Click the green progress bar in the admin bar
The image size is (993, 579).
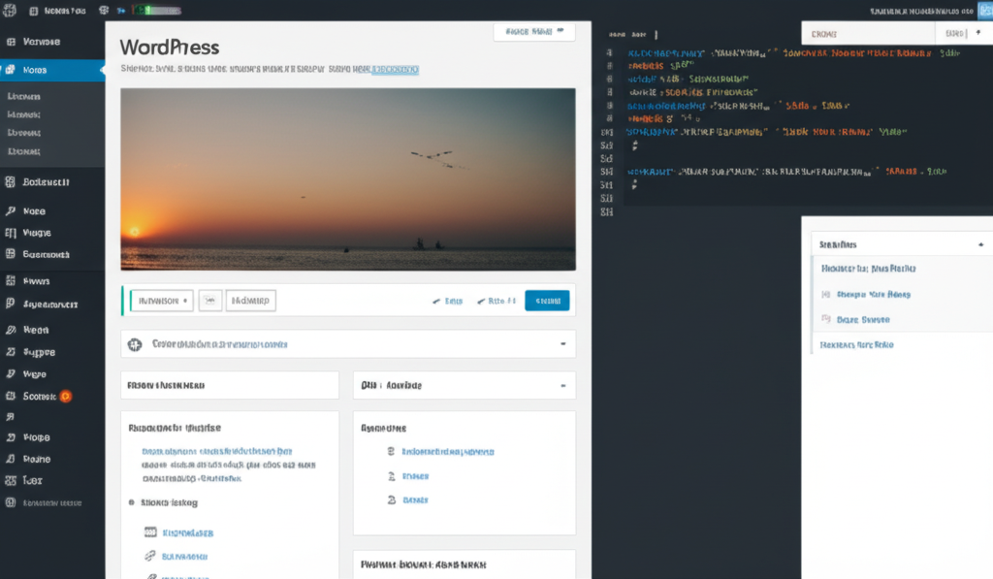click(157, 10)
